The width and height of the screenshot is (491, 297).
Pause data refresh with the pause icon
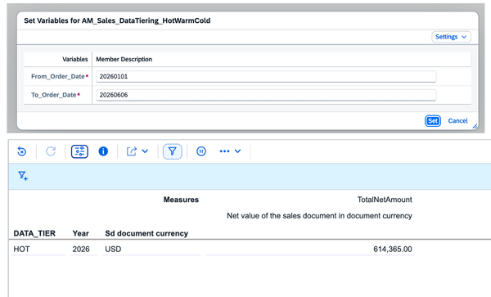(201, 151)
